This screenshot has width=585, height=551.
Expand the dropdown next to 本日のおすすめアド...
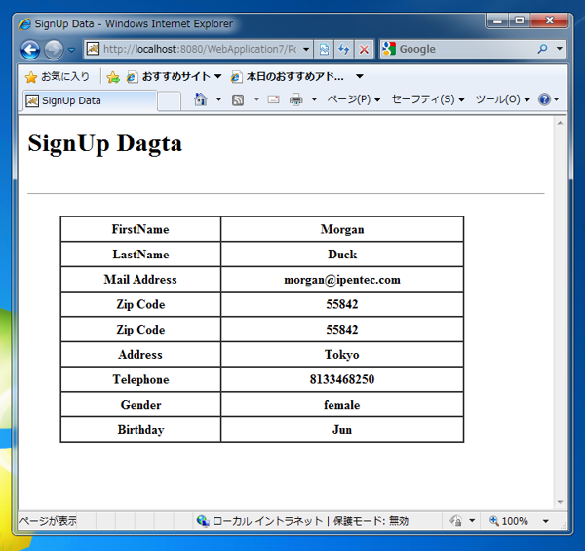[359, 76]
